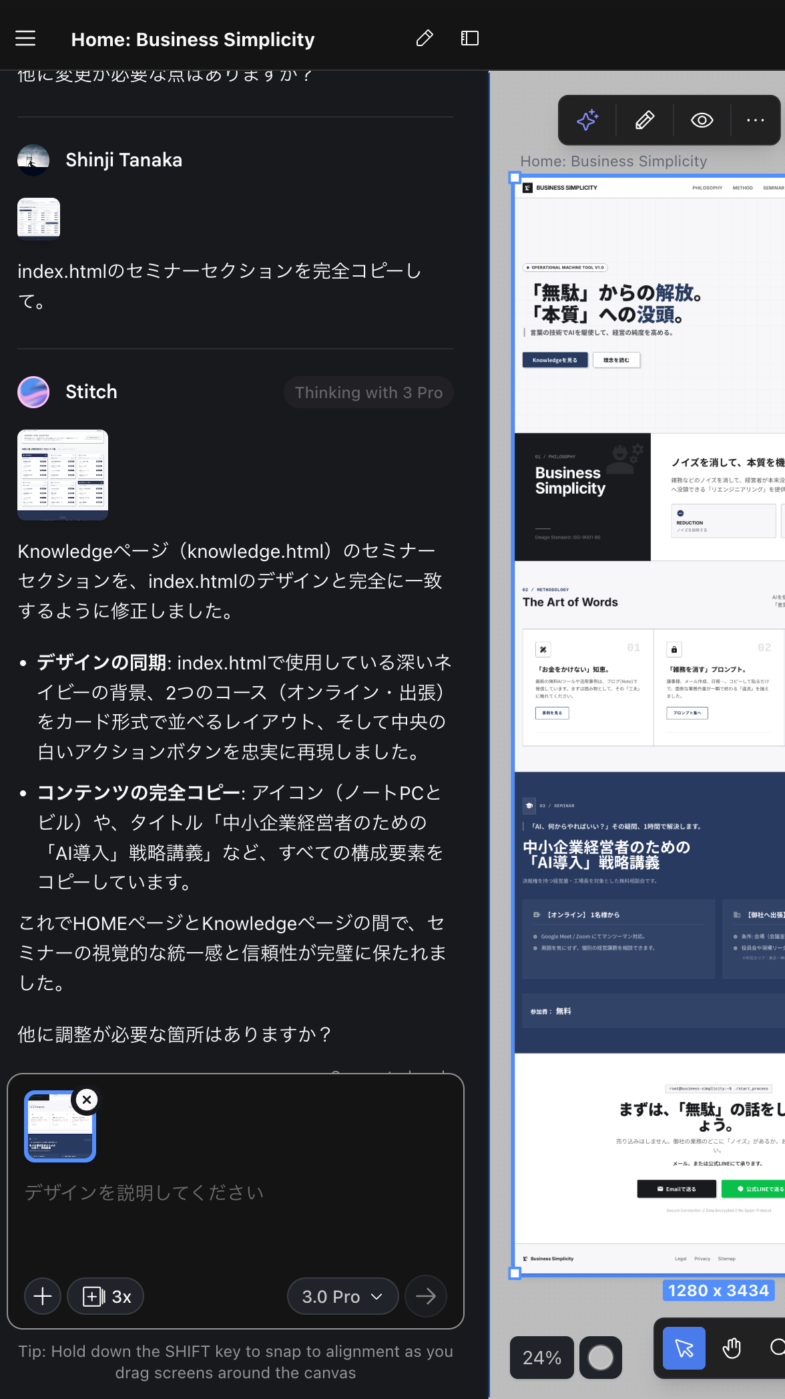Image resolution: width=785 pixels, height=1399 pixels.
Task: Select the edit pencil in canvas toolbar
Action: (x=645, y=120)
